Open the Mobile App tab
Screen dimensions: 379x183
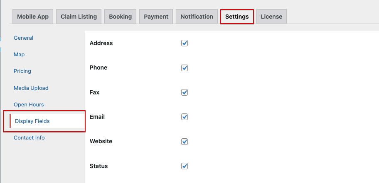point(33,17)
